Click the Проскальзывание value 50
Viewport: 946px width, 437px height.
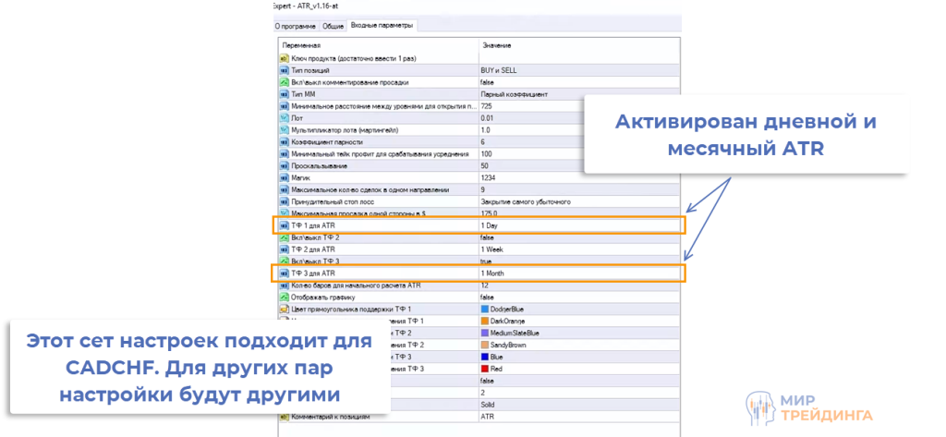point(484,166)
